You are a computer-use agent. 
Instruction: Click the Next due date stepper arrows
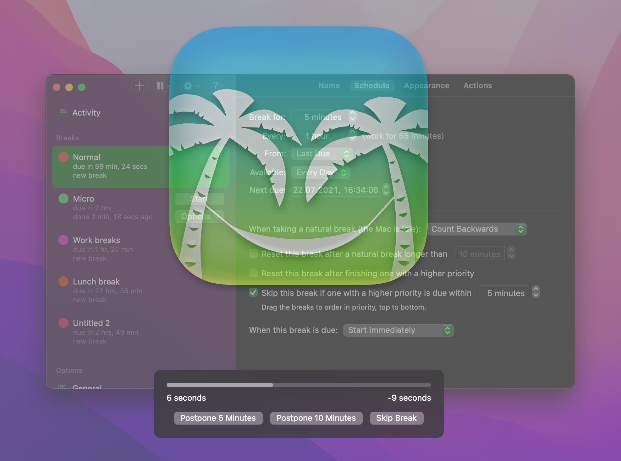(x=386, y=190)
